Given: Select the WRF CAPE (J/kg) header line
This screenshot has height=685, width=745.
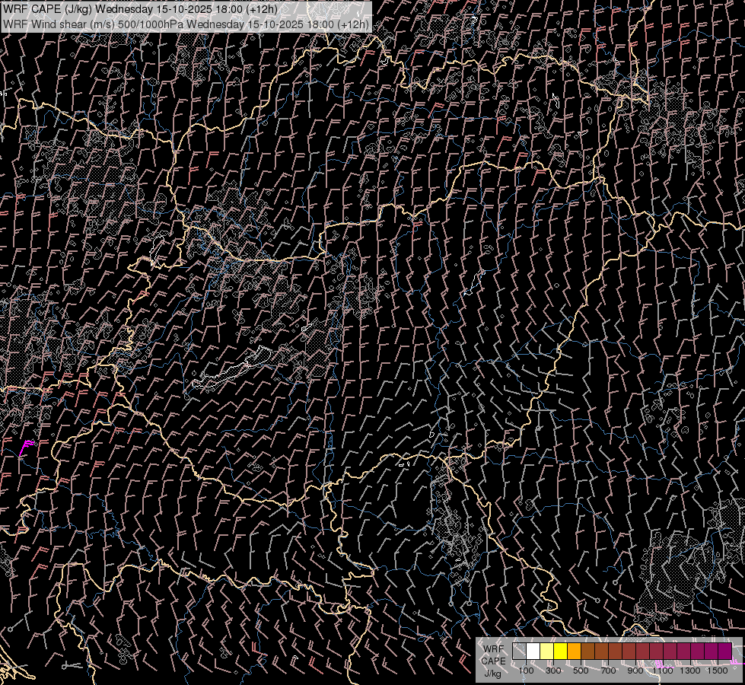Looking at the screenshot, I should tap(140, 9).
